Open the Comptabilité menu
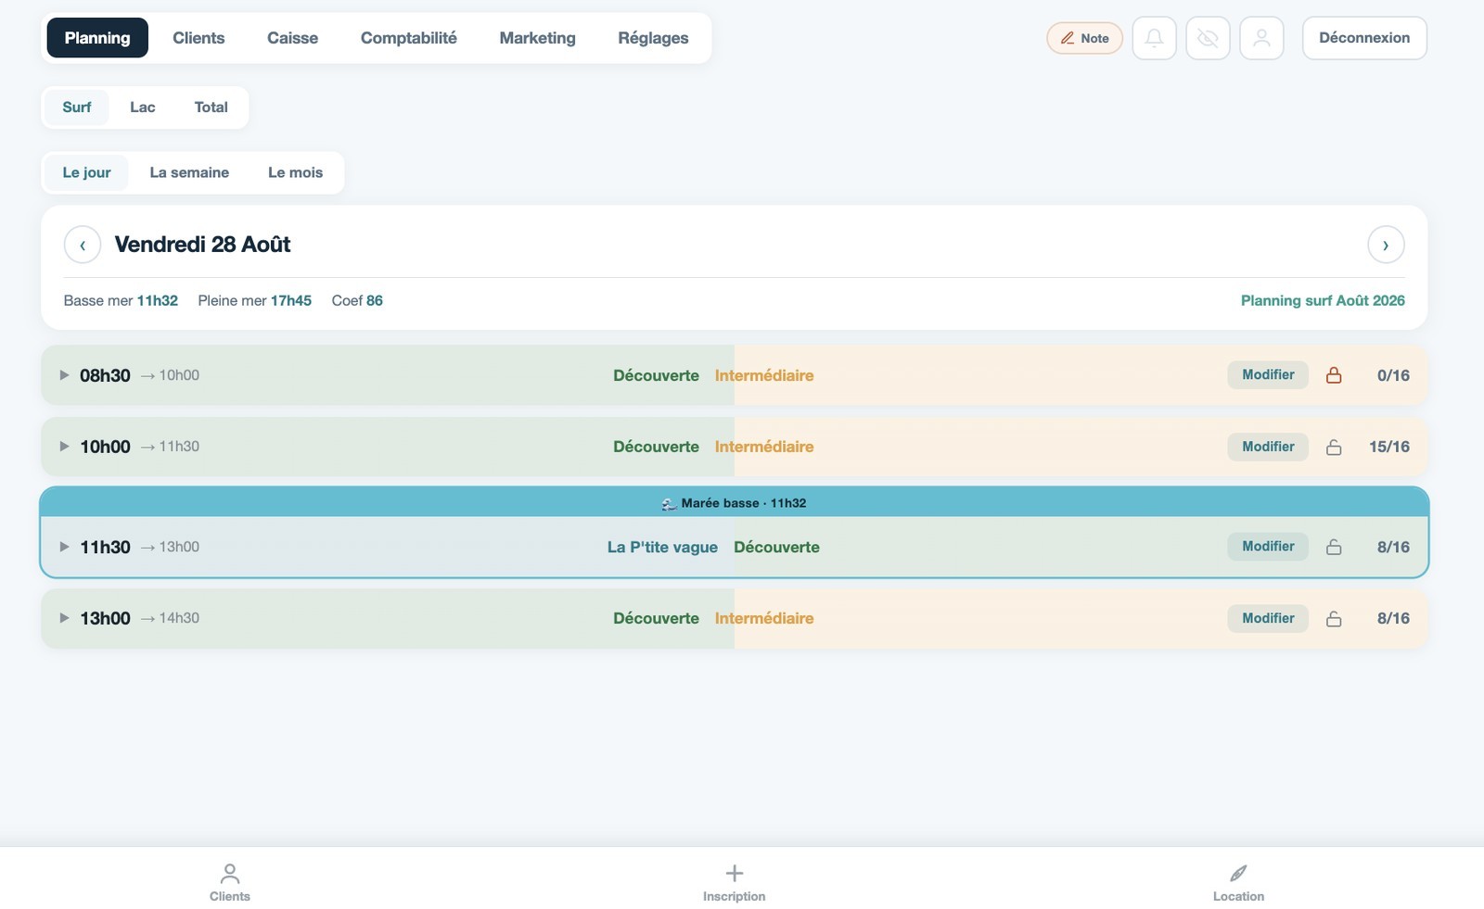The width and height of the screenshot is (1484, 909). click(409, 38)
